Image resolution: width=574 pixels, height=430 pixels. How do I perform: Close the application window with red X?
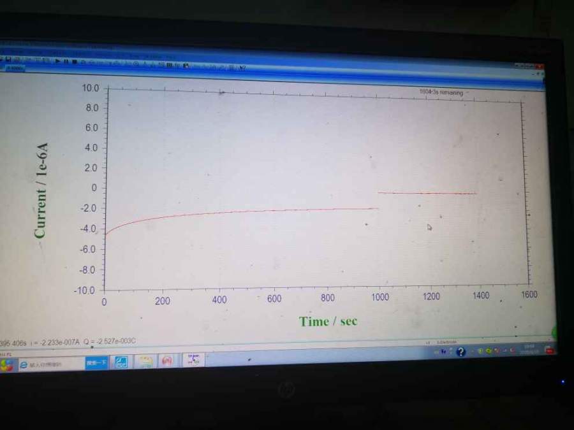539,66
